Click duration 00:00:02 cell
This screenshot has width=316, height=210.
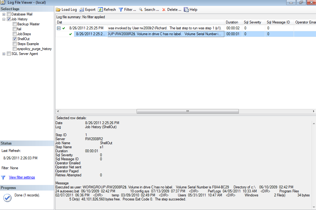coord(233,28)
